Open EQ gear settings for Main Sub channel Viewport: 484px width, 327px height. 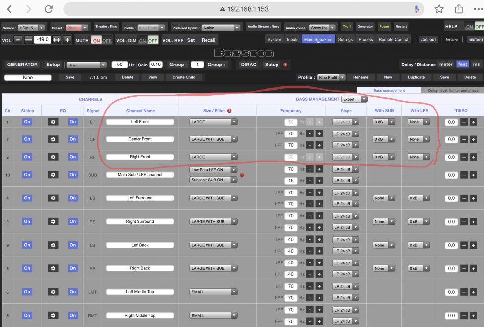click(x=52, y=175)
